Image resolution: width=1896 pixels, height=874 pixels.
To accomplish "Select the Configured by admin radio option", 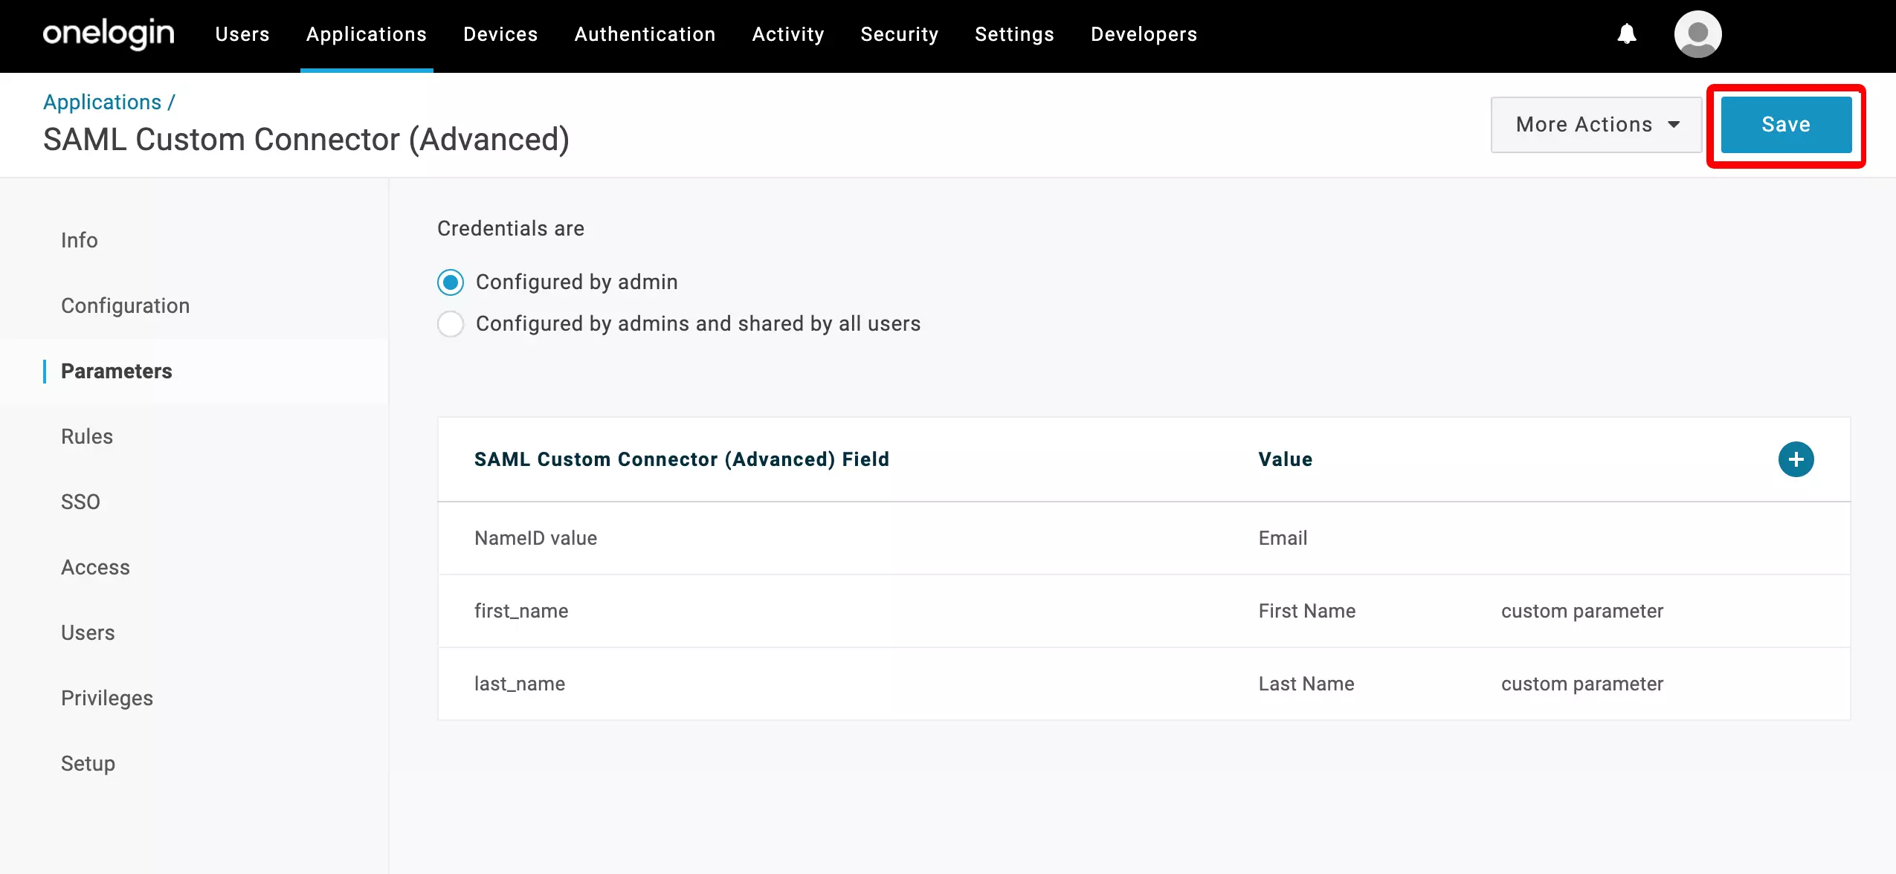I will (x=451, y=282).
